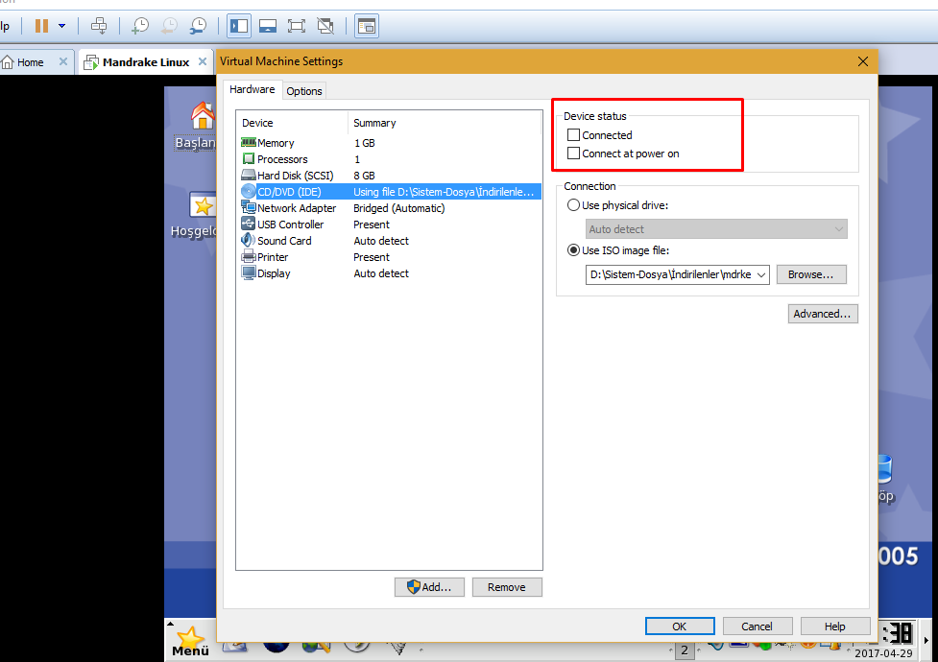Select the Printer device icon
Viewport: 938px width, 662px height.
(249, 256)
